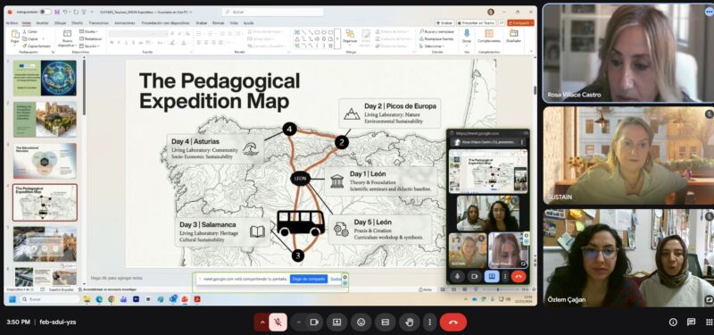Open the Organizar dropdown
Viewport: 714px width, 335px height.
pos(350,37)
